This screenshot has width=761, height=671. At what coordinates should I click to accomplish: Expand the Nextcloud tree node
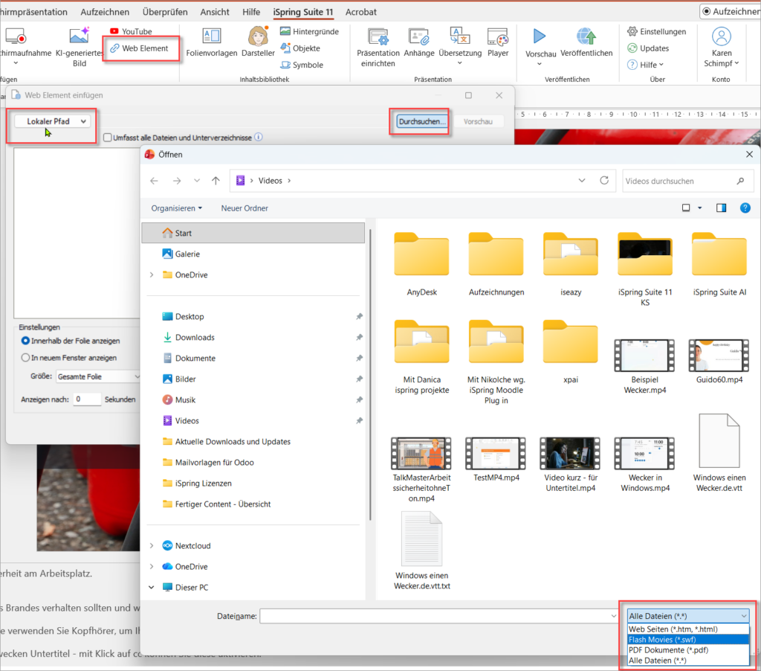pyautogui.click(x=152, y=545)
